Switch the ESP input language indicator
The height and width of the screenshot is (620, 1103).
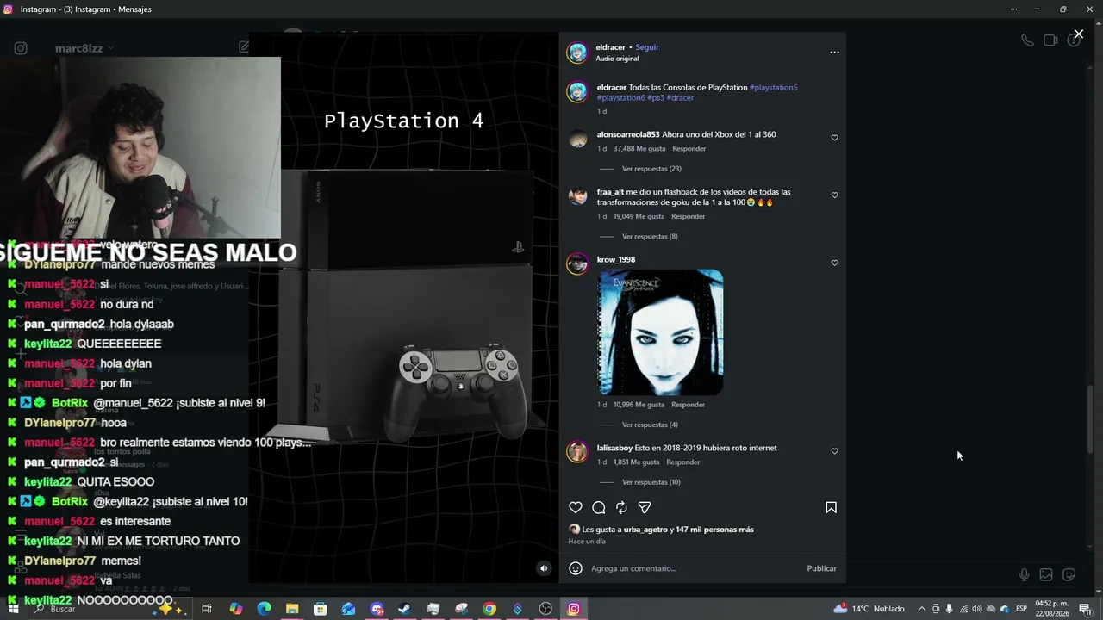pos(1022,609)
